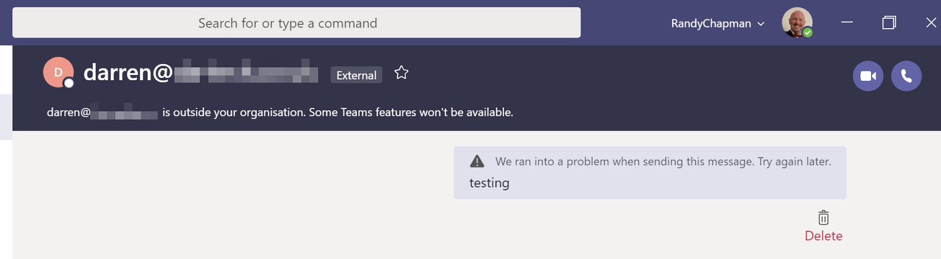Screen dimensions: 941x259
Task: Start a video call with darren
Action: tap(868, 76)
